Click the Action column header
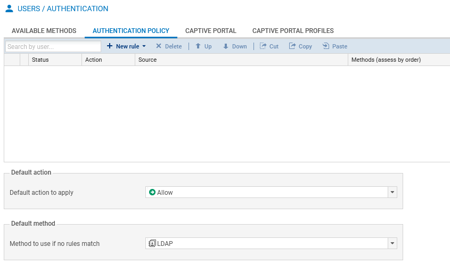The image size is (450, 264). click(93, 60)
